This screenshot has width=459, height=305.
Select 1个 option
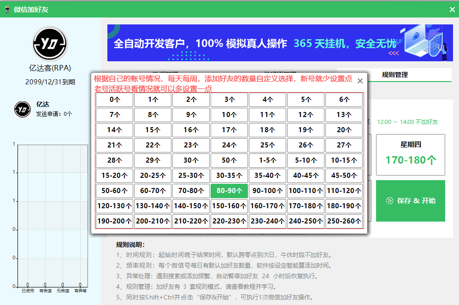pyautogui.click(x=153, y=100)
